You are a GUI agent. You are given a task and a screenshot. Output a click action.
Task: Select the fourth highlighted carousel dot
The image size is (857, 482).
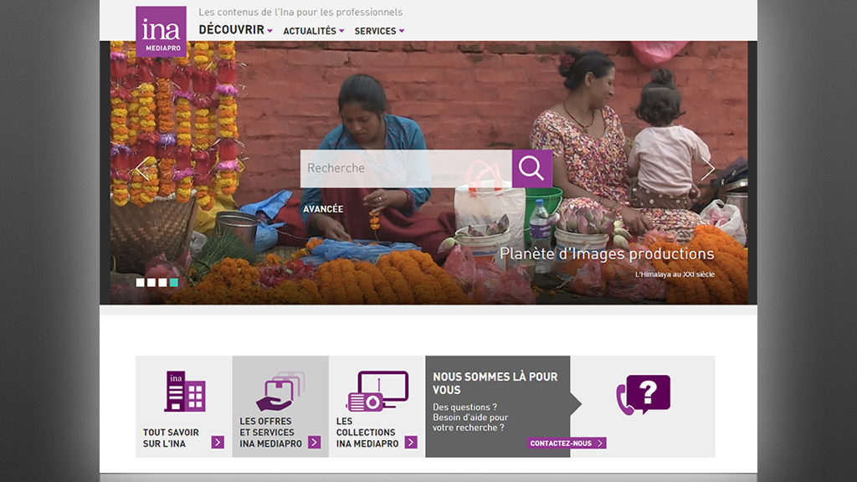coord(173,283)
